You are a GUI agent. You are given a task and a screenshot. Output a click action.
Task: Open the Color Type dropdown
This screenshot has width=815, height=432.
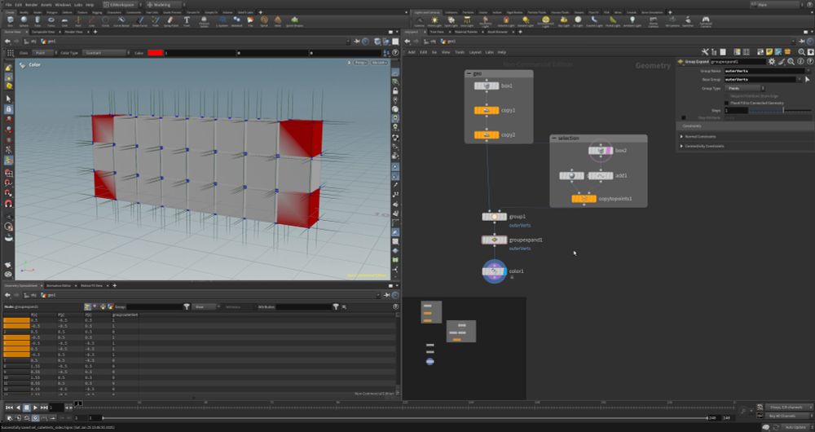coord(104,53)
